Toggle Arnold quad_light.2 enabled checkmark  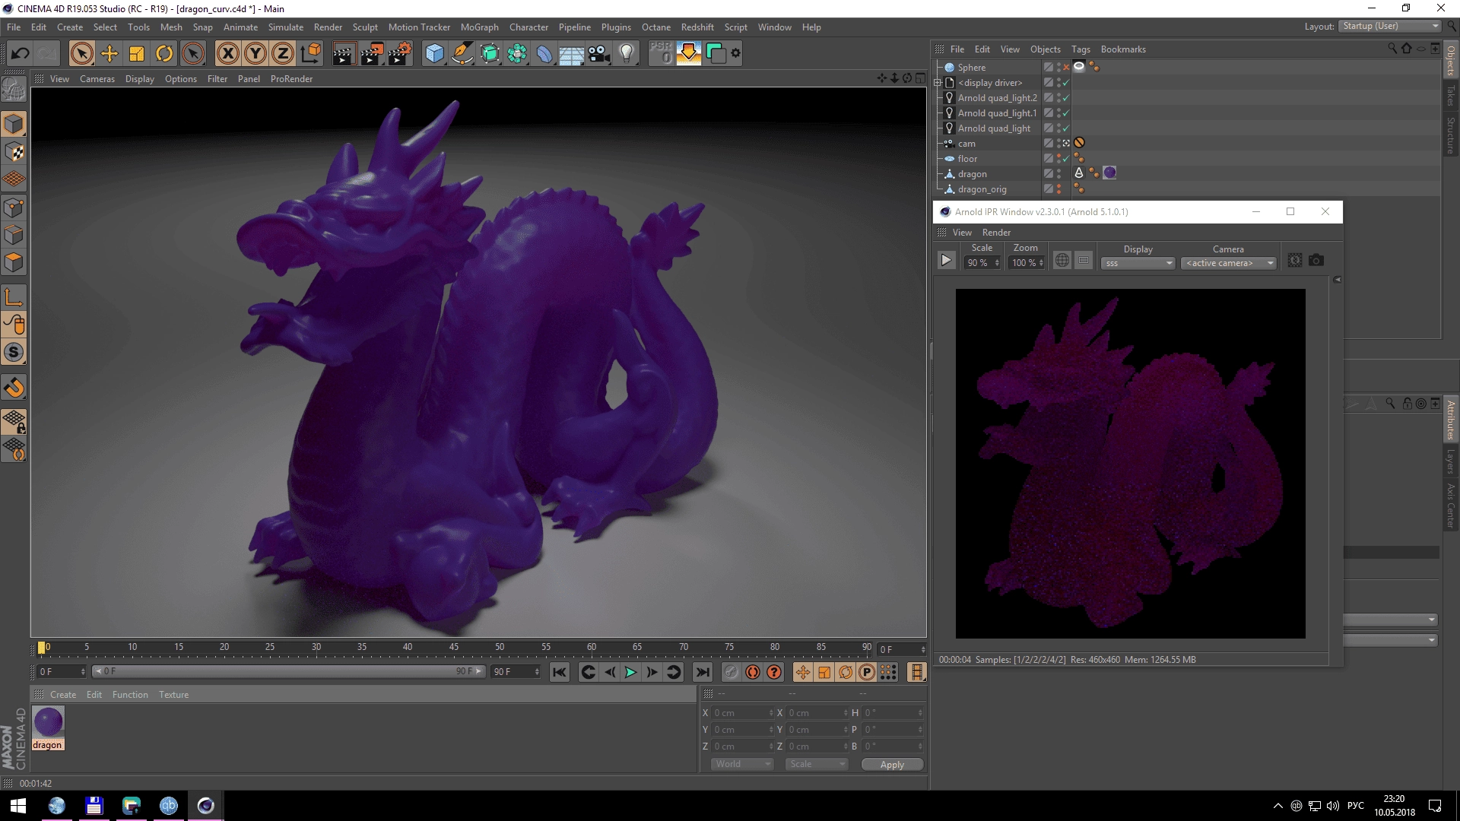coord(1066,98)
